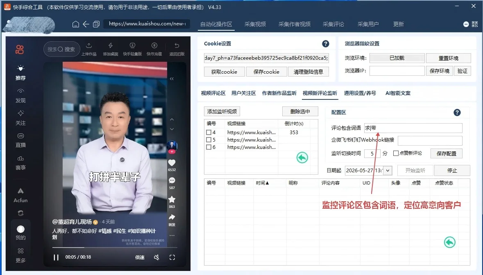The image size is (483, 275).
Task: Share the video via 转发 arrow
Action: pos(172,217)
